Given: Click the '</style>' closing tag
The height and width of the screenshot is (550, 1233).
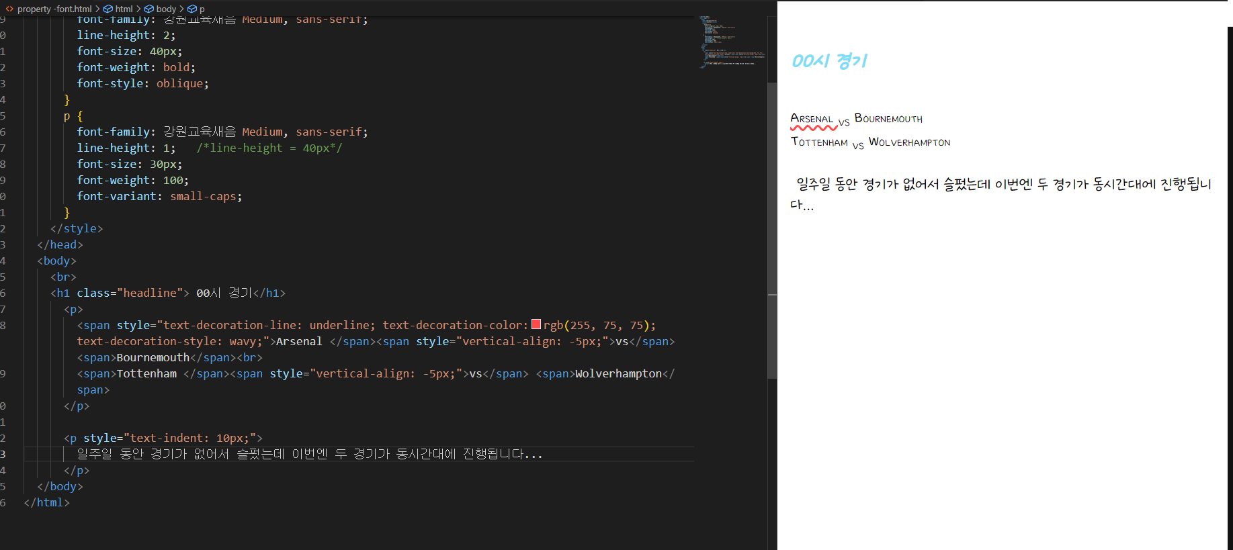Looking at the screenshot, I should [77, 228].
